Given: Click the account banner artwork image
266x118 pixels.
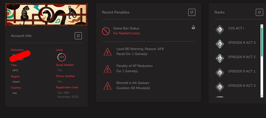Looking at the screenshot, I should pyautogui.click(x=46, y=14).
